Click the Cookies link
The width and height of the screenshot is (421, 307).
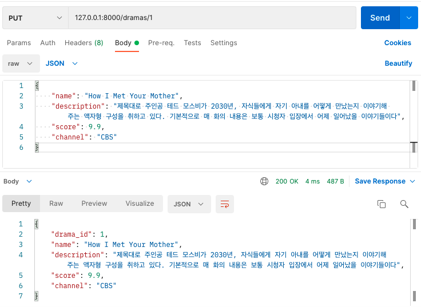click(x=398, y=43)
